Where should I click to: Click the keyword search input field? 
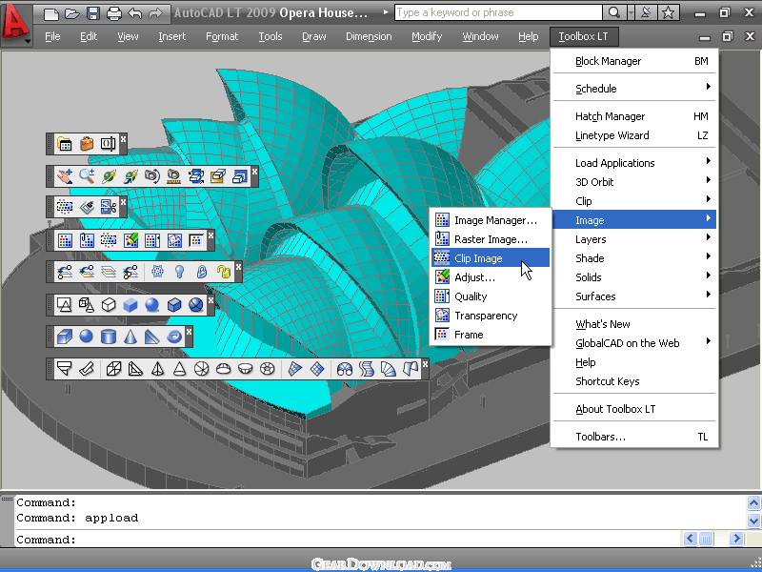coord(497,13)
